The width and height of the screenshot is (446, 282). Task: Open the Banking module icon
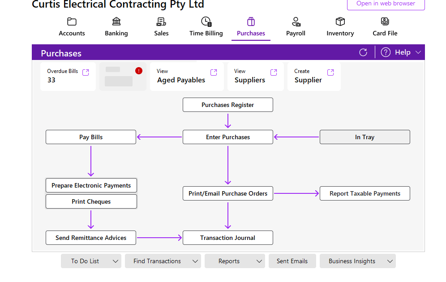[116, 21]
